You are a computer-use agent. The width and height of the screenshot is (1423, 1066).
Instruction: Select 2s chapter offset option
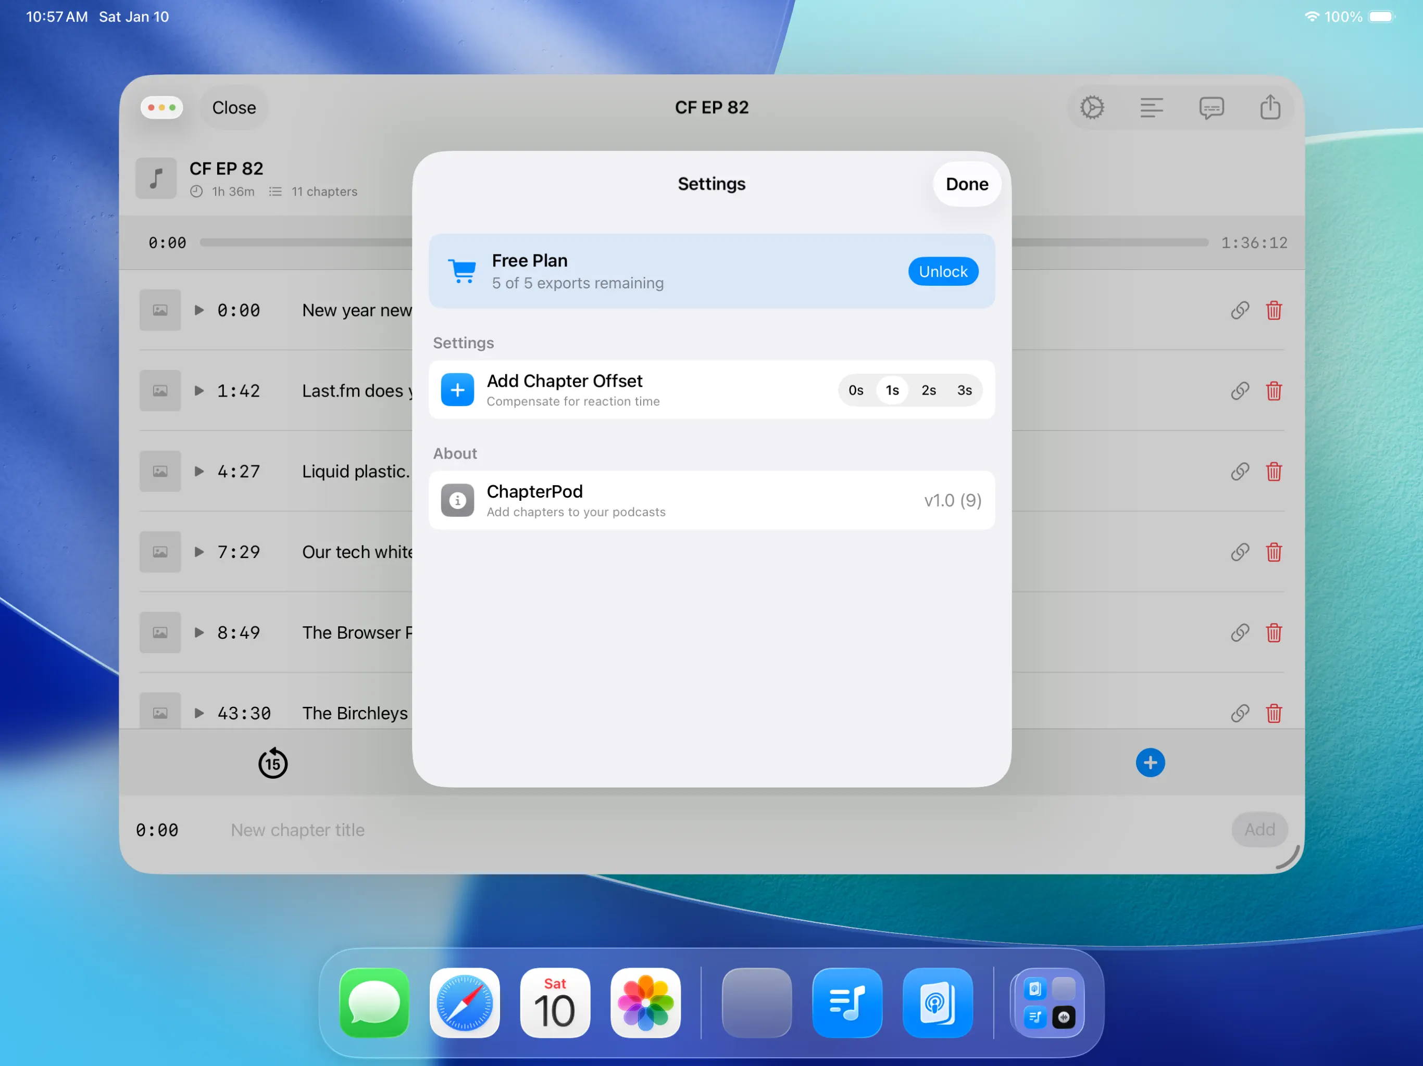point(928,390)
